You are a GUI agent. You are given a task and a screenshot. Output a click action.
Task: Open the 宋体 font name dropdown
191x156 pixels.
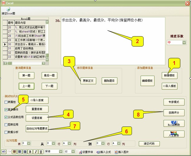pyautogui.click(x=61, y=152)
